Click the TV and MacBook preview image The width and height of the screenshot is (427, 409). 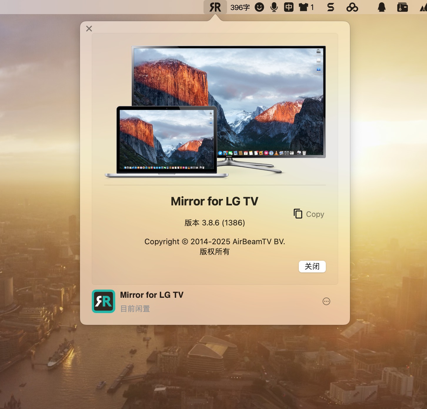point(215,112)
